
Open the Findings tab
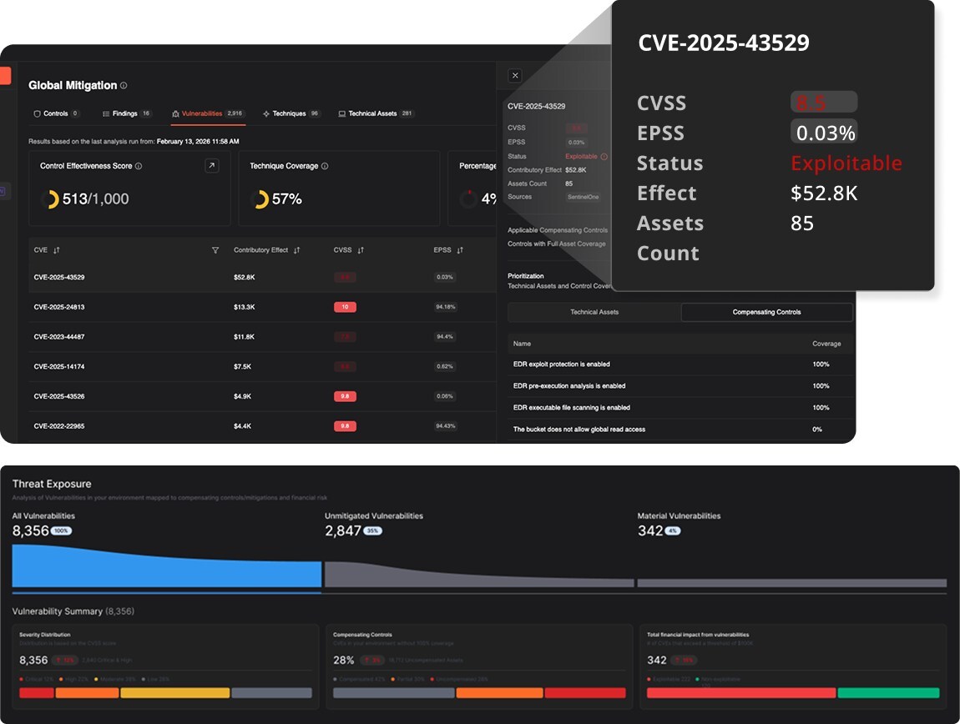tap(126, 113)
